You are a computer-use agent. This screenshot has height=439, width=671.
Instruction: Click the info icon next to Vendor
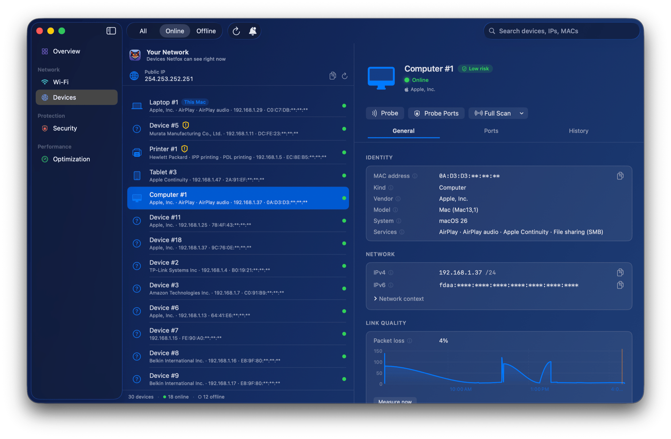398,199
